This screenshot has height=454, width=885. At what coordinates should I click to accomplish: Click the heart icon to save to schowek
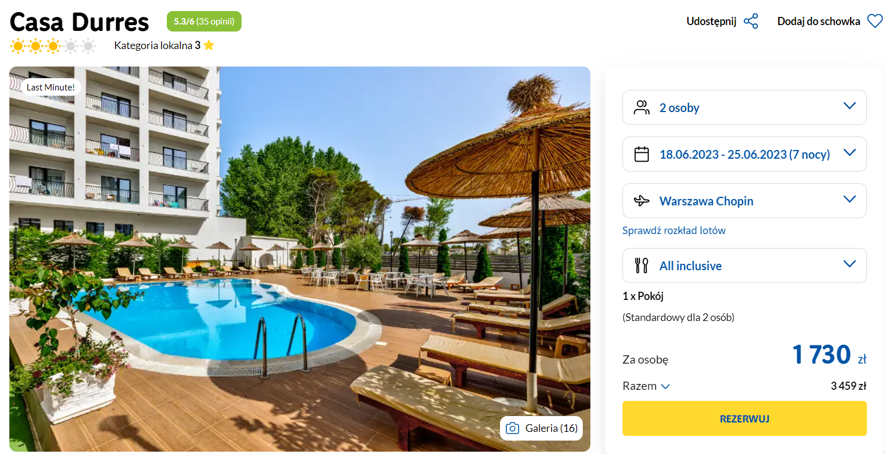pyautogui.click(x=874, y=22)
